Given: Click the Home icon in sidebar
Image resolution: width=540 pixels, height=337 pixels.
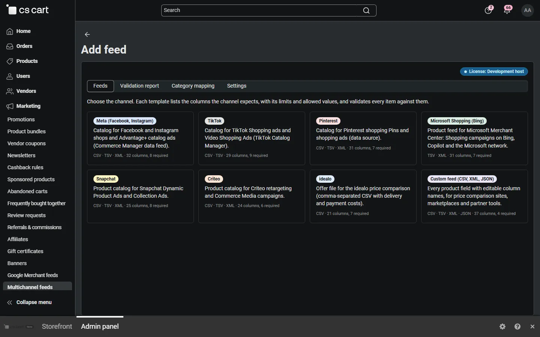Looking at the screenshot, I should (x=10, y=31).
